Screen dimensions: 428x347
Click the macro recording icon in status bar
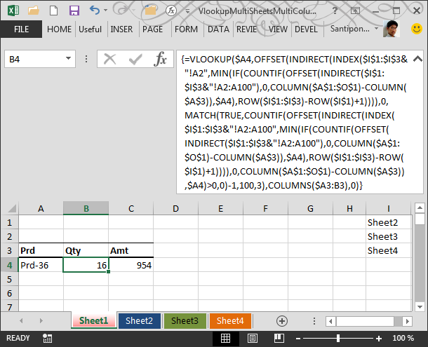[x=47, y=338]
